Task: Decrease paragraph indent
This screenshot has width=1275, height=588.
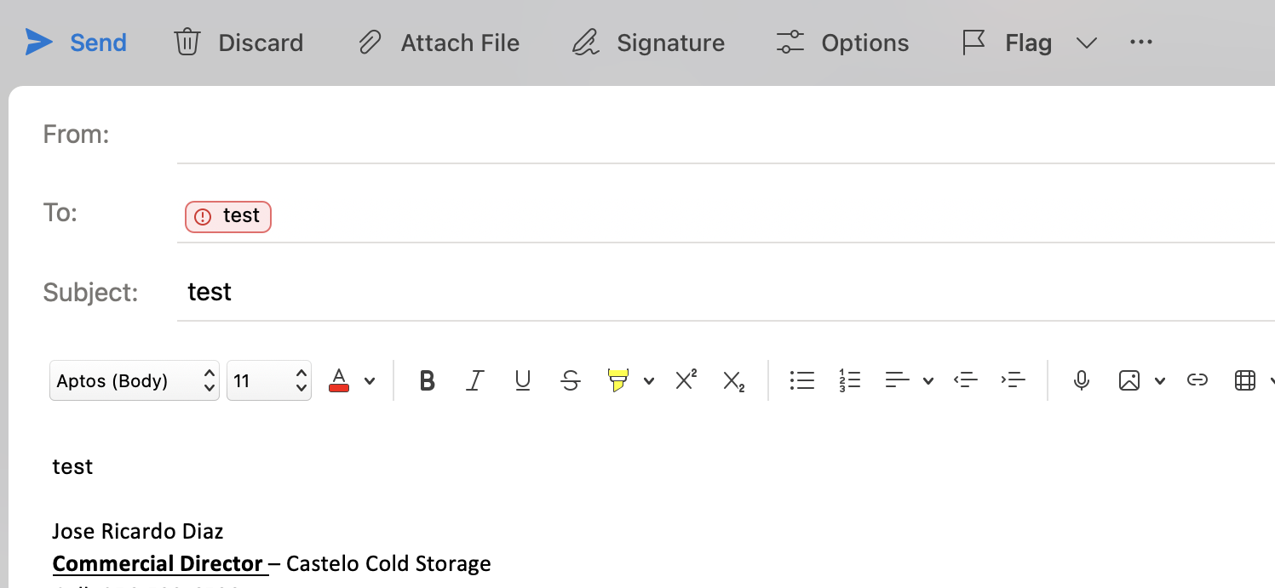Action: coord(965,380)
